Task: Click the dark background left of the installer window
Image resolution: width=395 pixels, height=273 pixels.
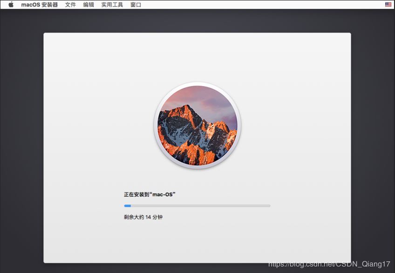Action: pyautogui.click(x=21, y=140)
